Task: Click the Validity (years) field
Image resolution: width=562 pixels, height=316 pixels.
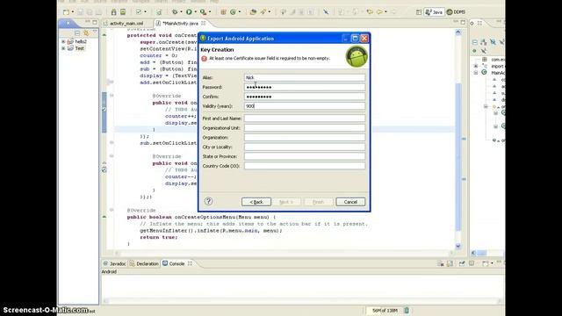Action: coord(305,106)
